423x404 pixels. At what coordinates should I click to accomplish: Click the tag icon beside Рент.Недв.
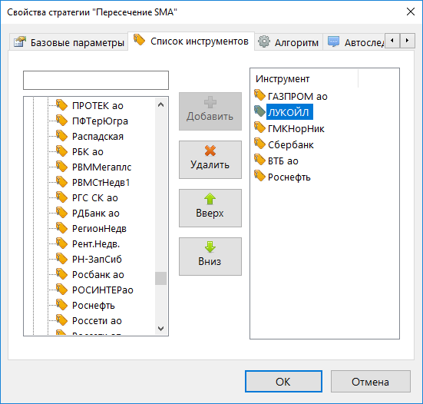click(61, 243)
